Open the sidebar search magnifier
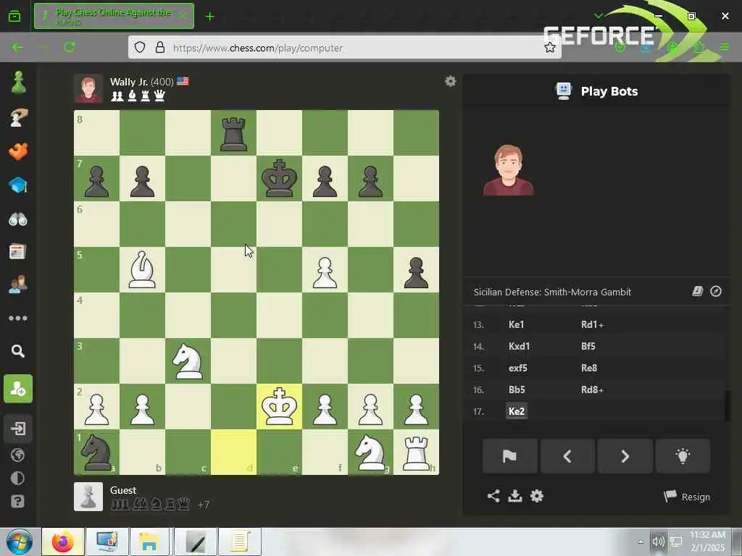Image resolution: width=742 pixels, height=556 pixels. point(18,351)
